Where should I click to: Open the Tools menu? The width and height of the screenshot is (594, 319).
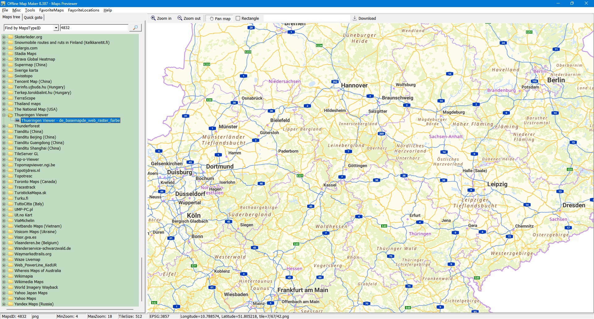coord(30,10)
